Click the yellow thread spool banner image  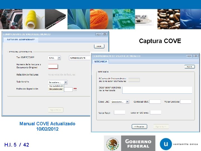point(33,19)
